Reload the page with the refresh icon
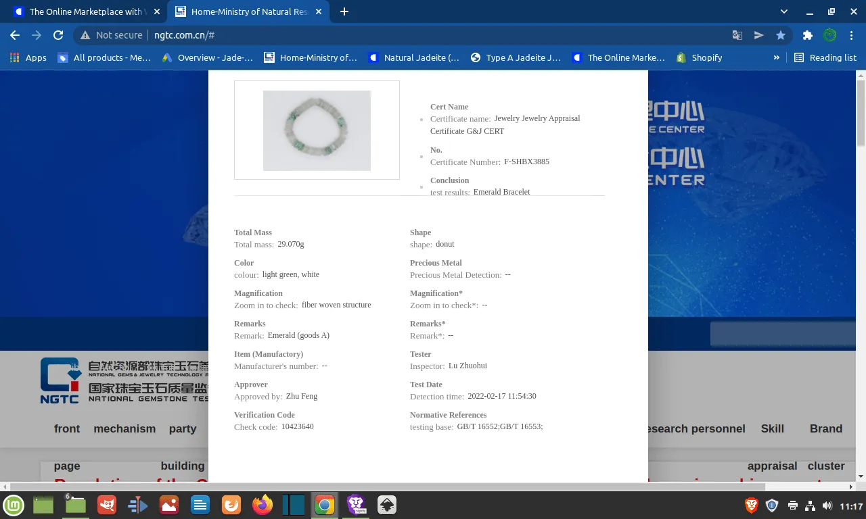Image resolution: width=866 pixels, height=519 pixels. pyautogui.click(x=58, y=35)
